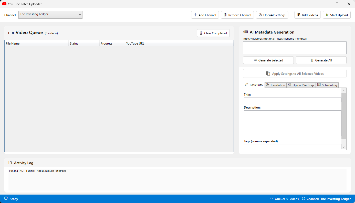Click the settings panel scroll up arrow
Viewport: 355px width, 203px height.
(x=344, y=90)
